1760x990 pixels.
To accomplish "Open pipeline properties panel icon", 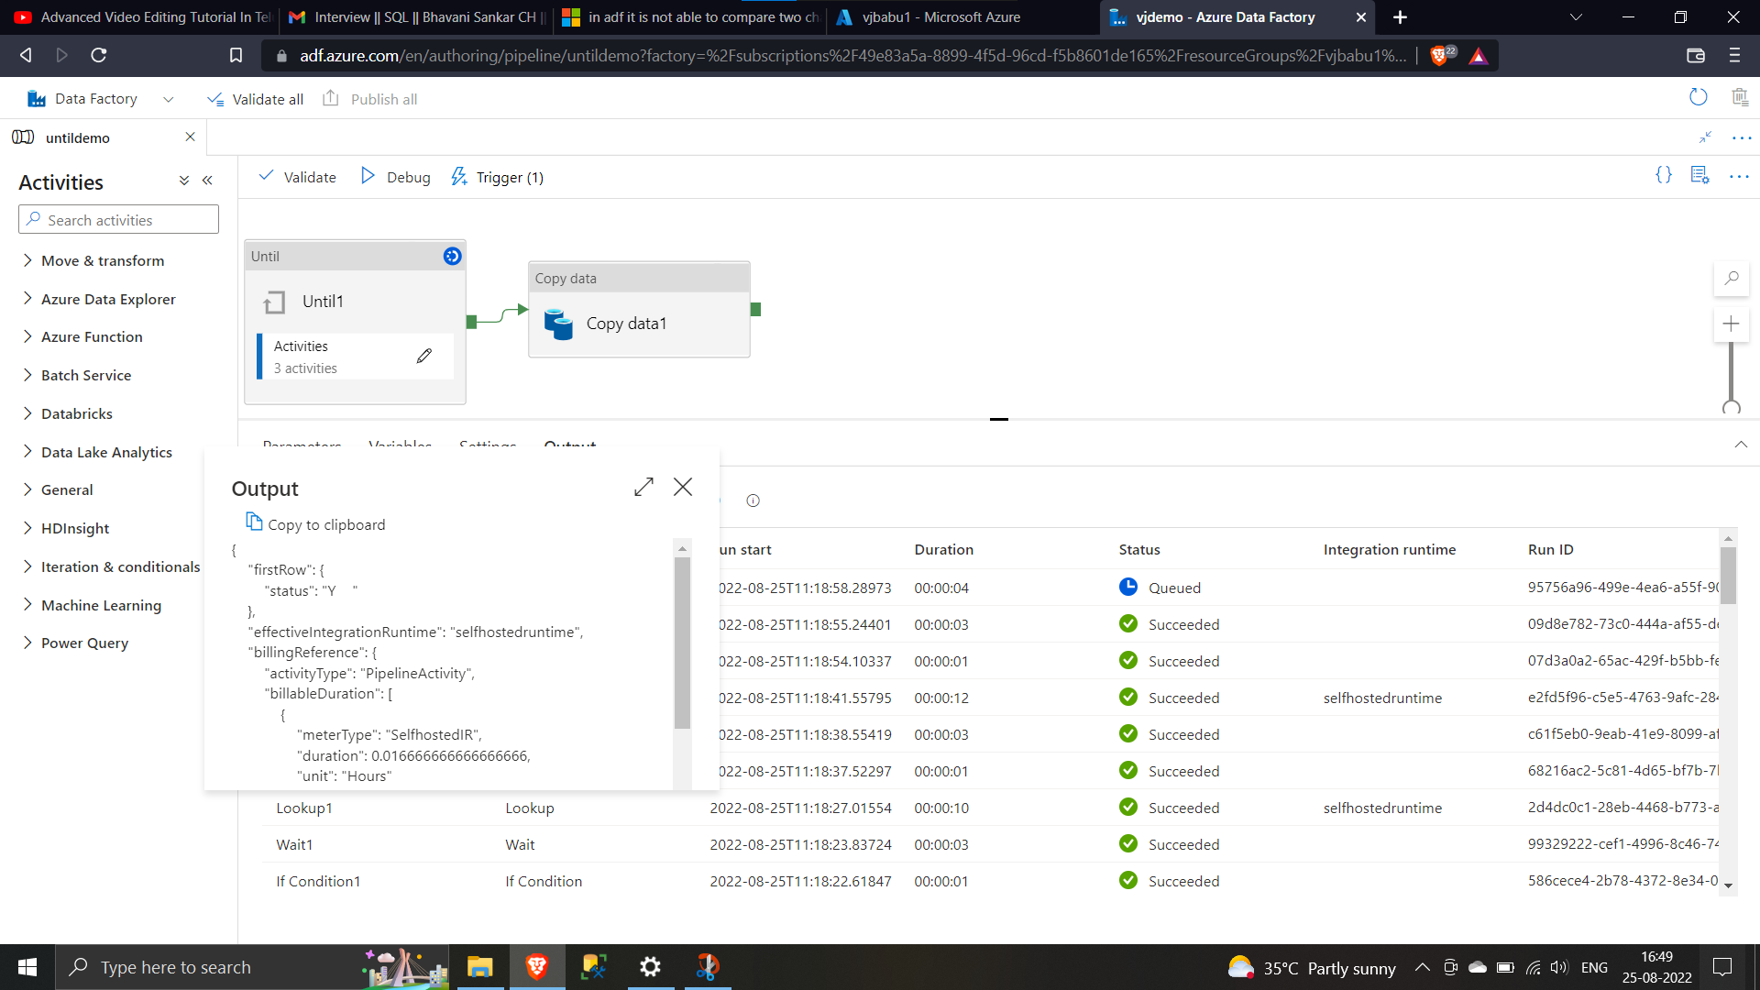I will [x=1700, y=175].
